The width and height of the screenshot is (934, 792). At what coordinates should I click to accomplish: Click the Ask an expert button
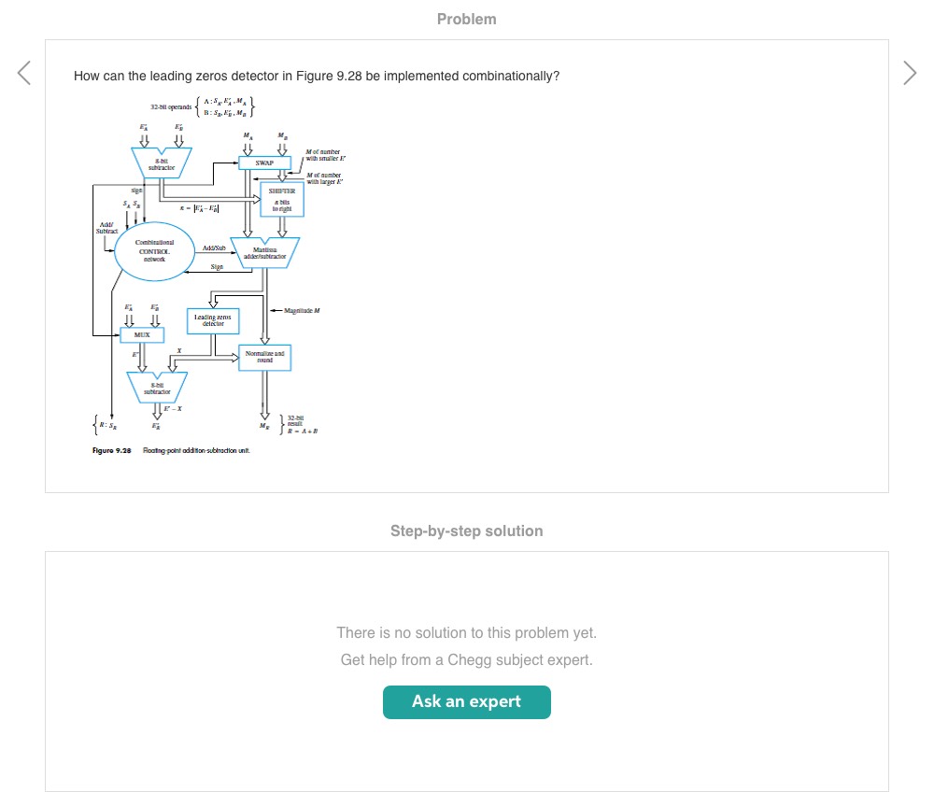[x=467, y=702]
